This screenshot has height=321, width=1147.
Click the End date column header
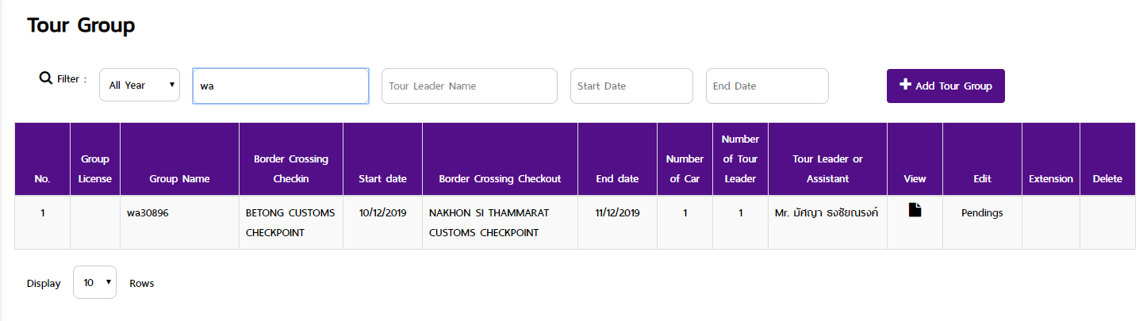(617, 178)
